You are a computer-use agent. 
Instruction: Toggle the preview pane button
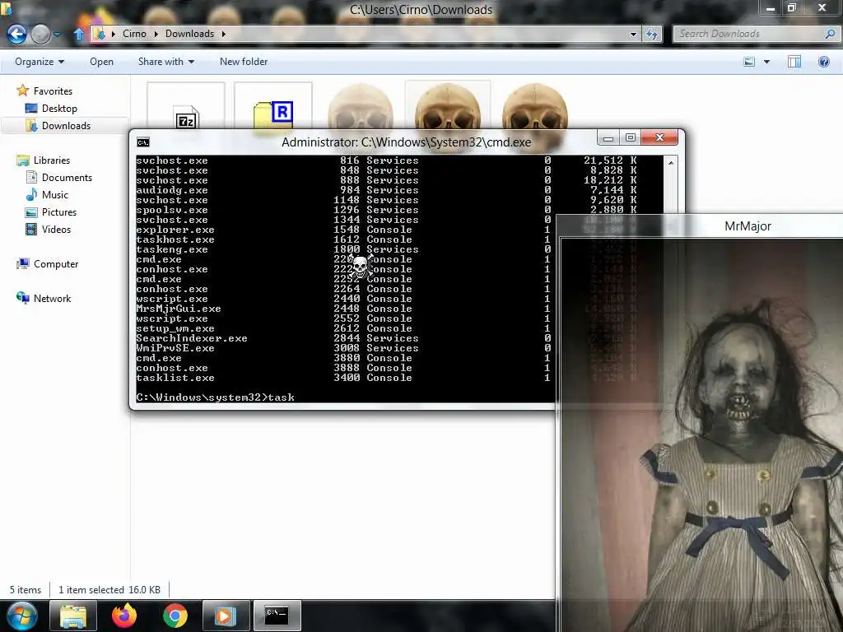794,62
